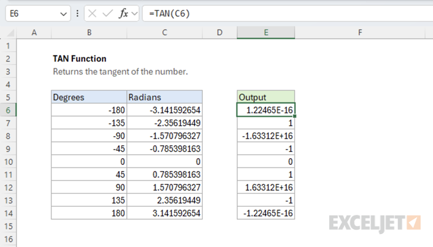Select row 12 header
This screenshot has height=247, width=433.
click(8, 188)
